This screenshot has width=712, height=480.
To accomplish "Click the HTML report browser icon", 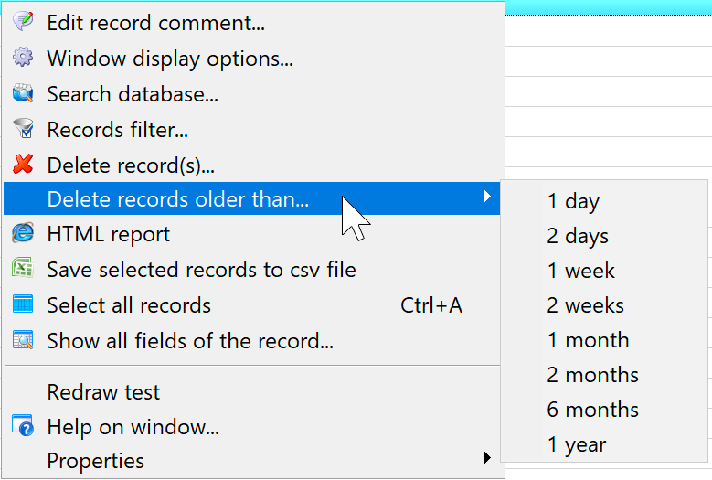I will tap(23, 233).
